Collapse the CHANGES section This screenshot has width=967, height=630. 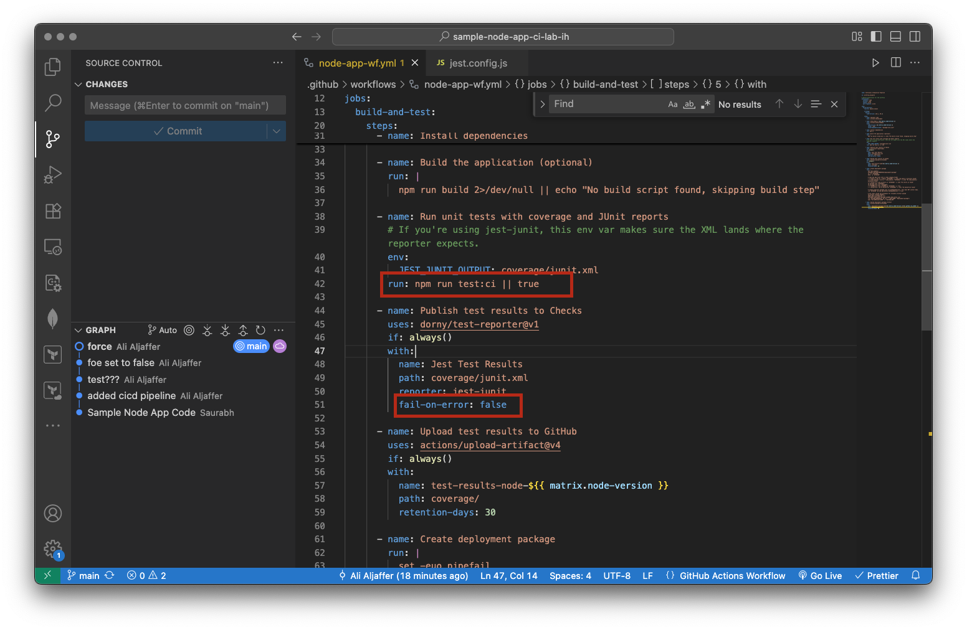coord(79,84)
